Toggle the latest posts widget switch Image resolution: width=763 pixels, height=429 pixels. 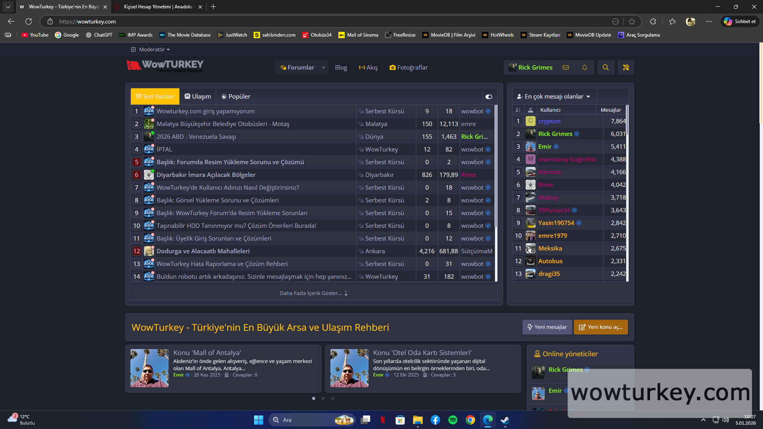pos(489,97)
